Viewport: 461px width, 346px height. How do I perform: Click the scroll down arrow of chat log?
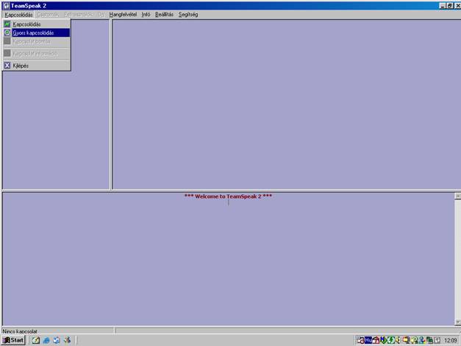458,322
